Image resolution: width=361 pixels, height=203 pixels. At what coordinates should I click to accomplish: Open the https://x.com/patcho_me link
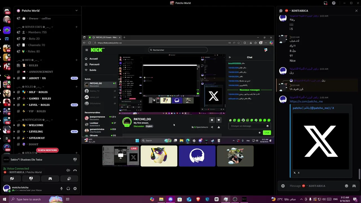tap(306, 101)
